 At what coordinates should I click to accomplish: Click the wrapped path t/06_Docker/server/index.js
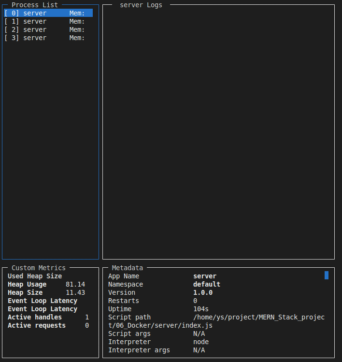tap(160, 326)
